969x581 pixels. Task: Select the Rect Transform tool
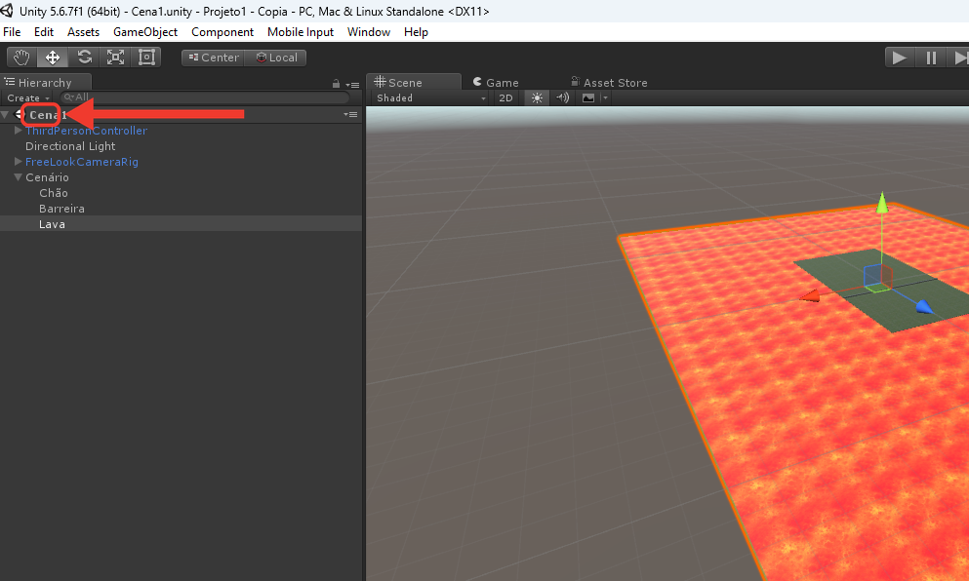[x=146, y=58]
